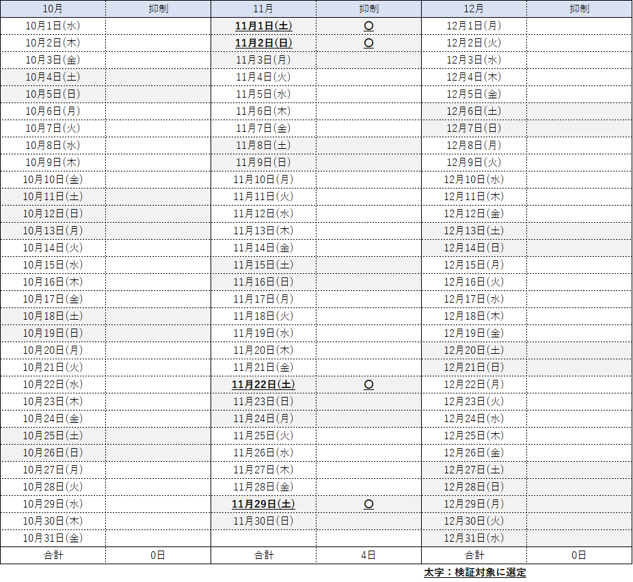
Task: Select the 12月20日(土) date cell
Action: point(474,350)
